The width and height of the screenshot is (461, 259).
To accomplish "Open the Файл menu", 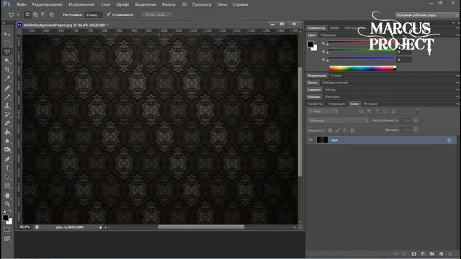I will tap(22, 4).
